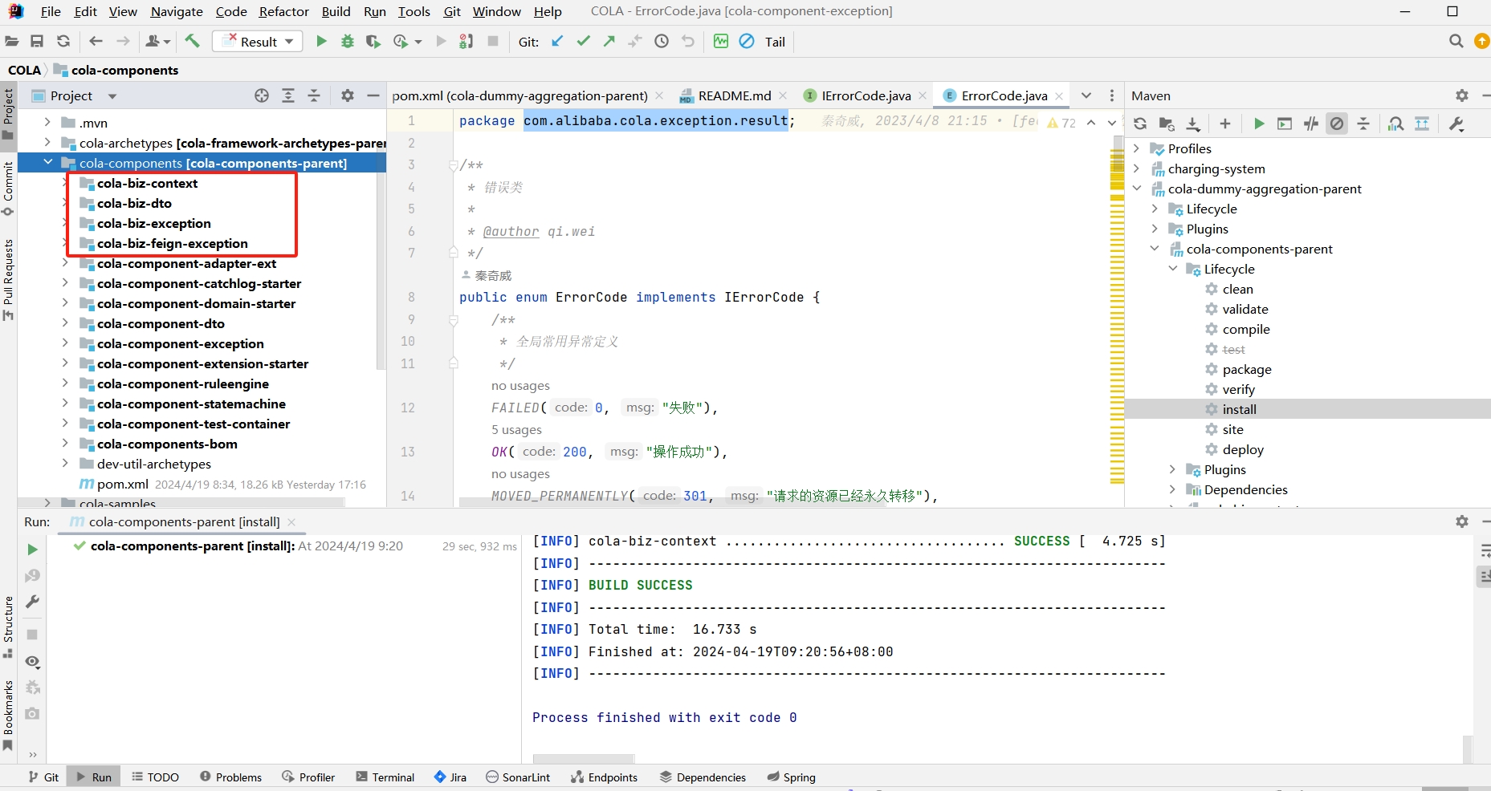This screenshot has height=791, width=1491.
Task: Click Select Opened File target icon in Project panel
Action: 262,95
